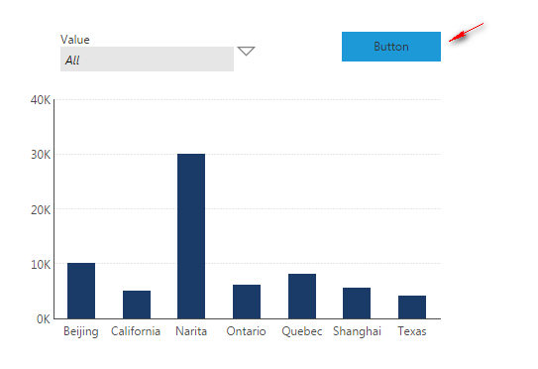This screenshot has width=538, height=369.
Task: Click the Narita axis label
Action: [x=191, y=331]
